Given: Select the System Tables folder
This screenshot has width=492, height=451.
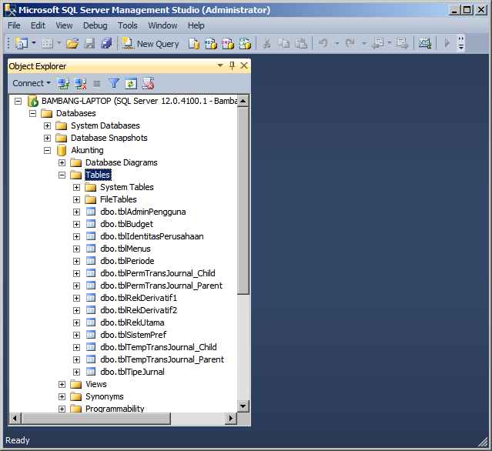Looking at the screenshot, I should coord(127,187).
